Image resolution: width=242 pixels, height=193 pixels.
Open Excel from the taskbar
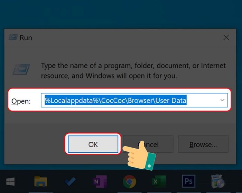(159, 182)
